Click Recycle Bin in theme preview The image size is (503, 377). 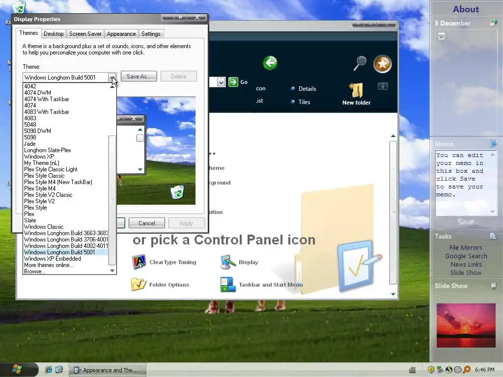coord(177,192)
